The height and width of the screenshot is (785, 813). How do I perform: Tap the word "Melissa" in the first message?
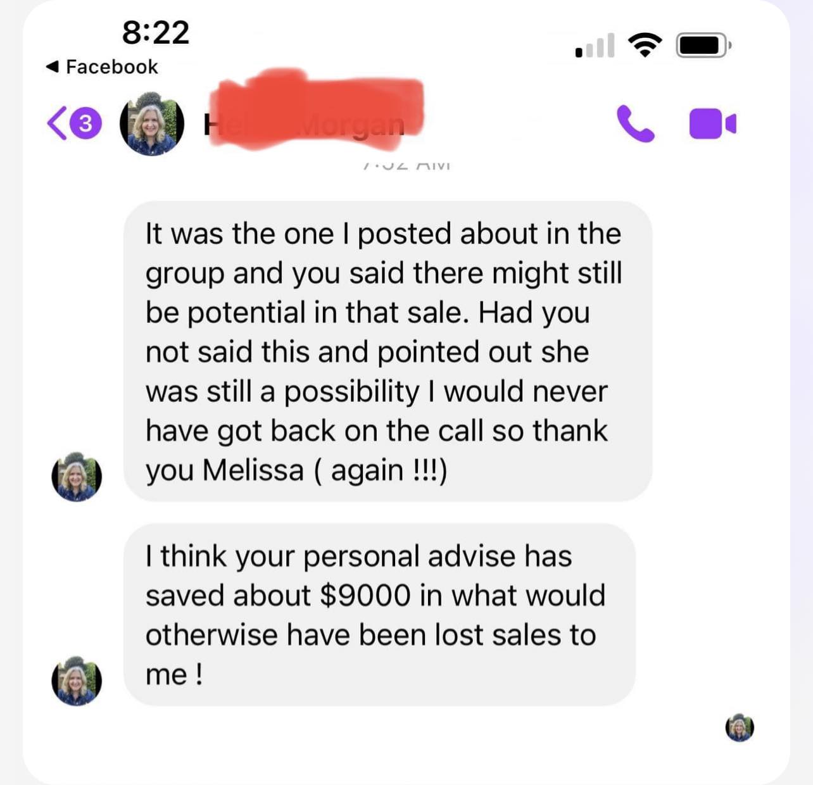[253, 470]
